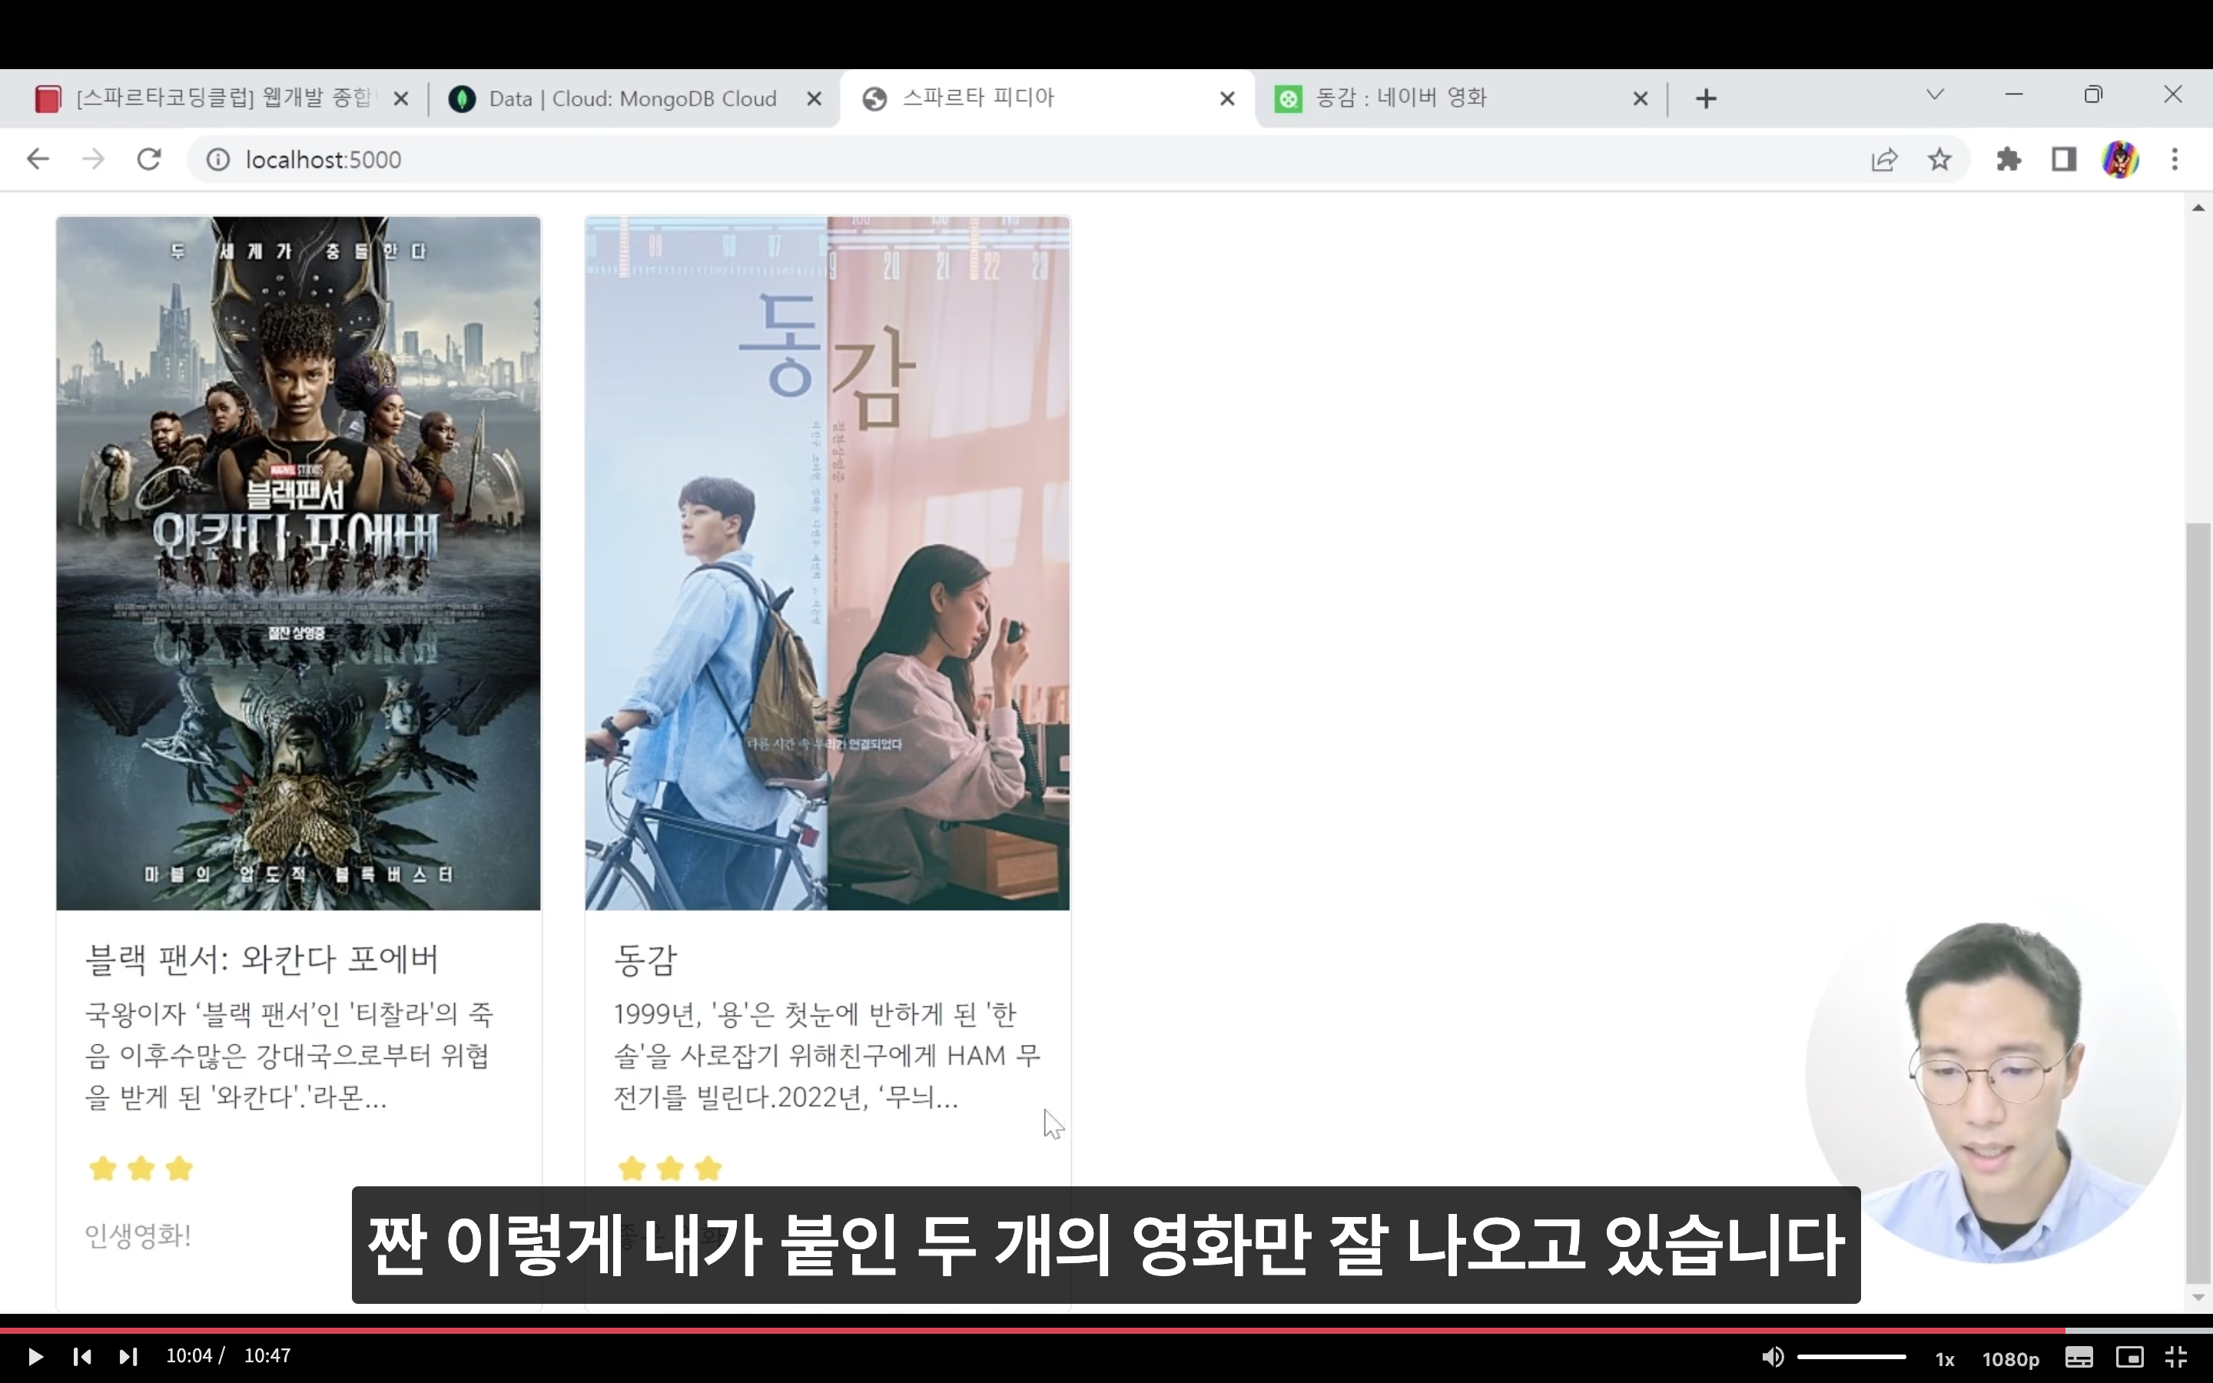Adjust the volume slider
The height and width of the screenshot is (1383, 2213).
click(x=1851, y=1358)
